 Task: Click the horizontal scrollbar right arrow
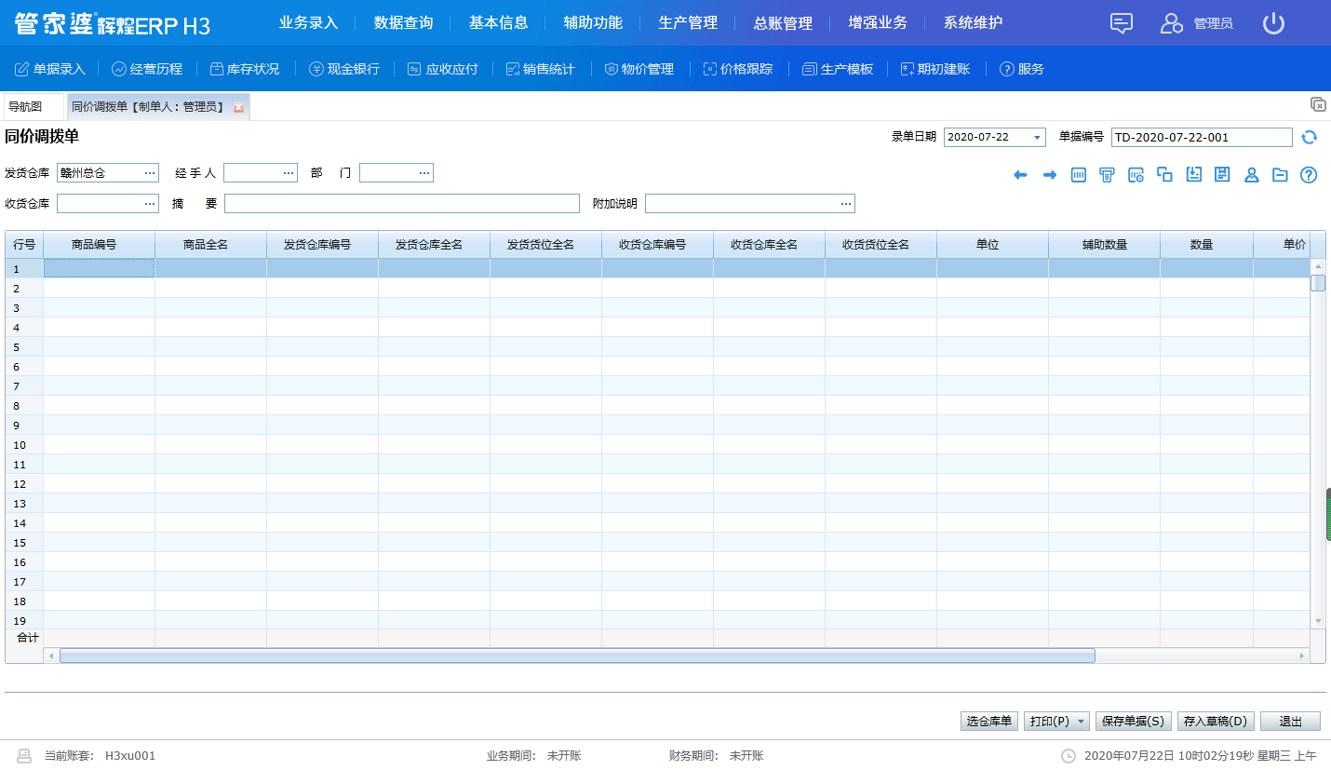coord(1302,655)
